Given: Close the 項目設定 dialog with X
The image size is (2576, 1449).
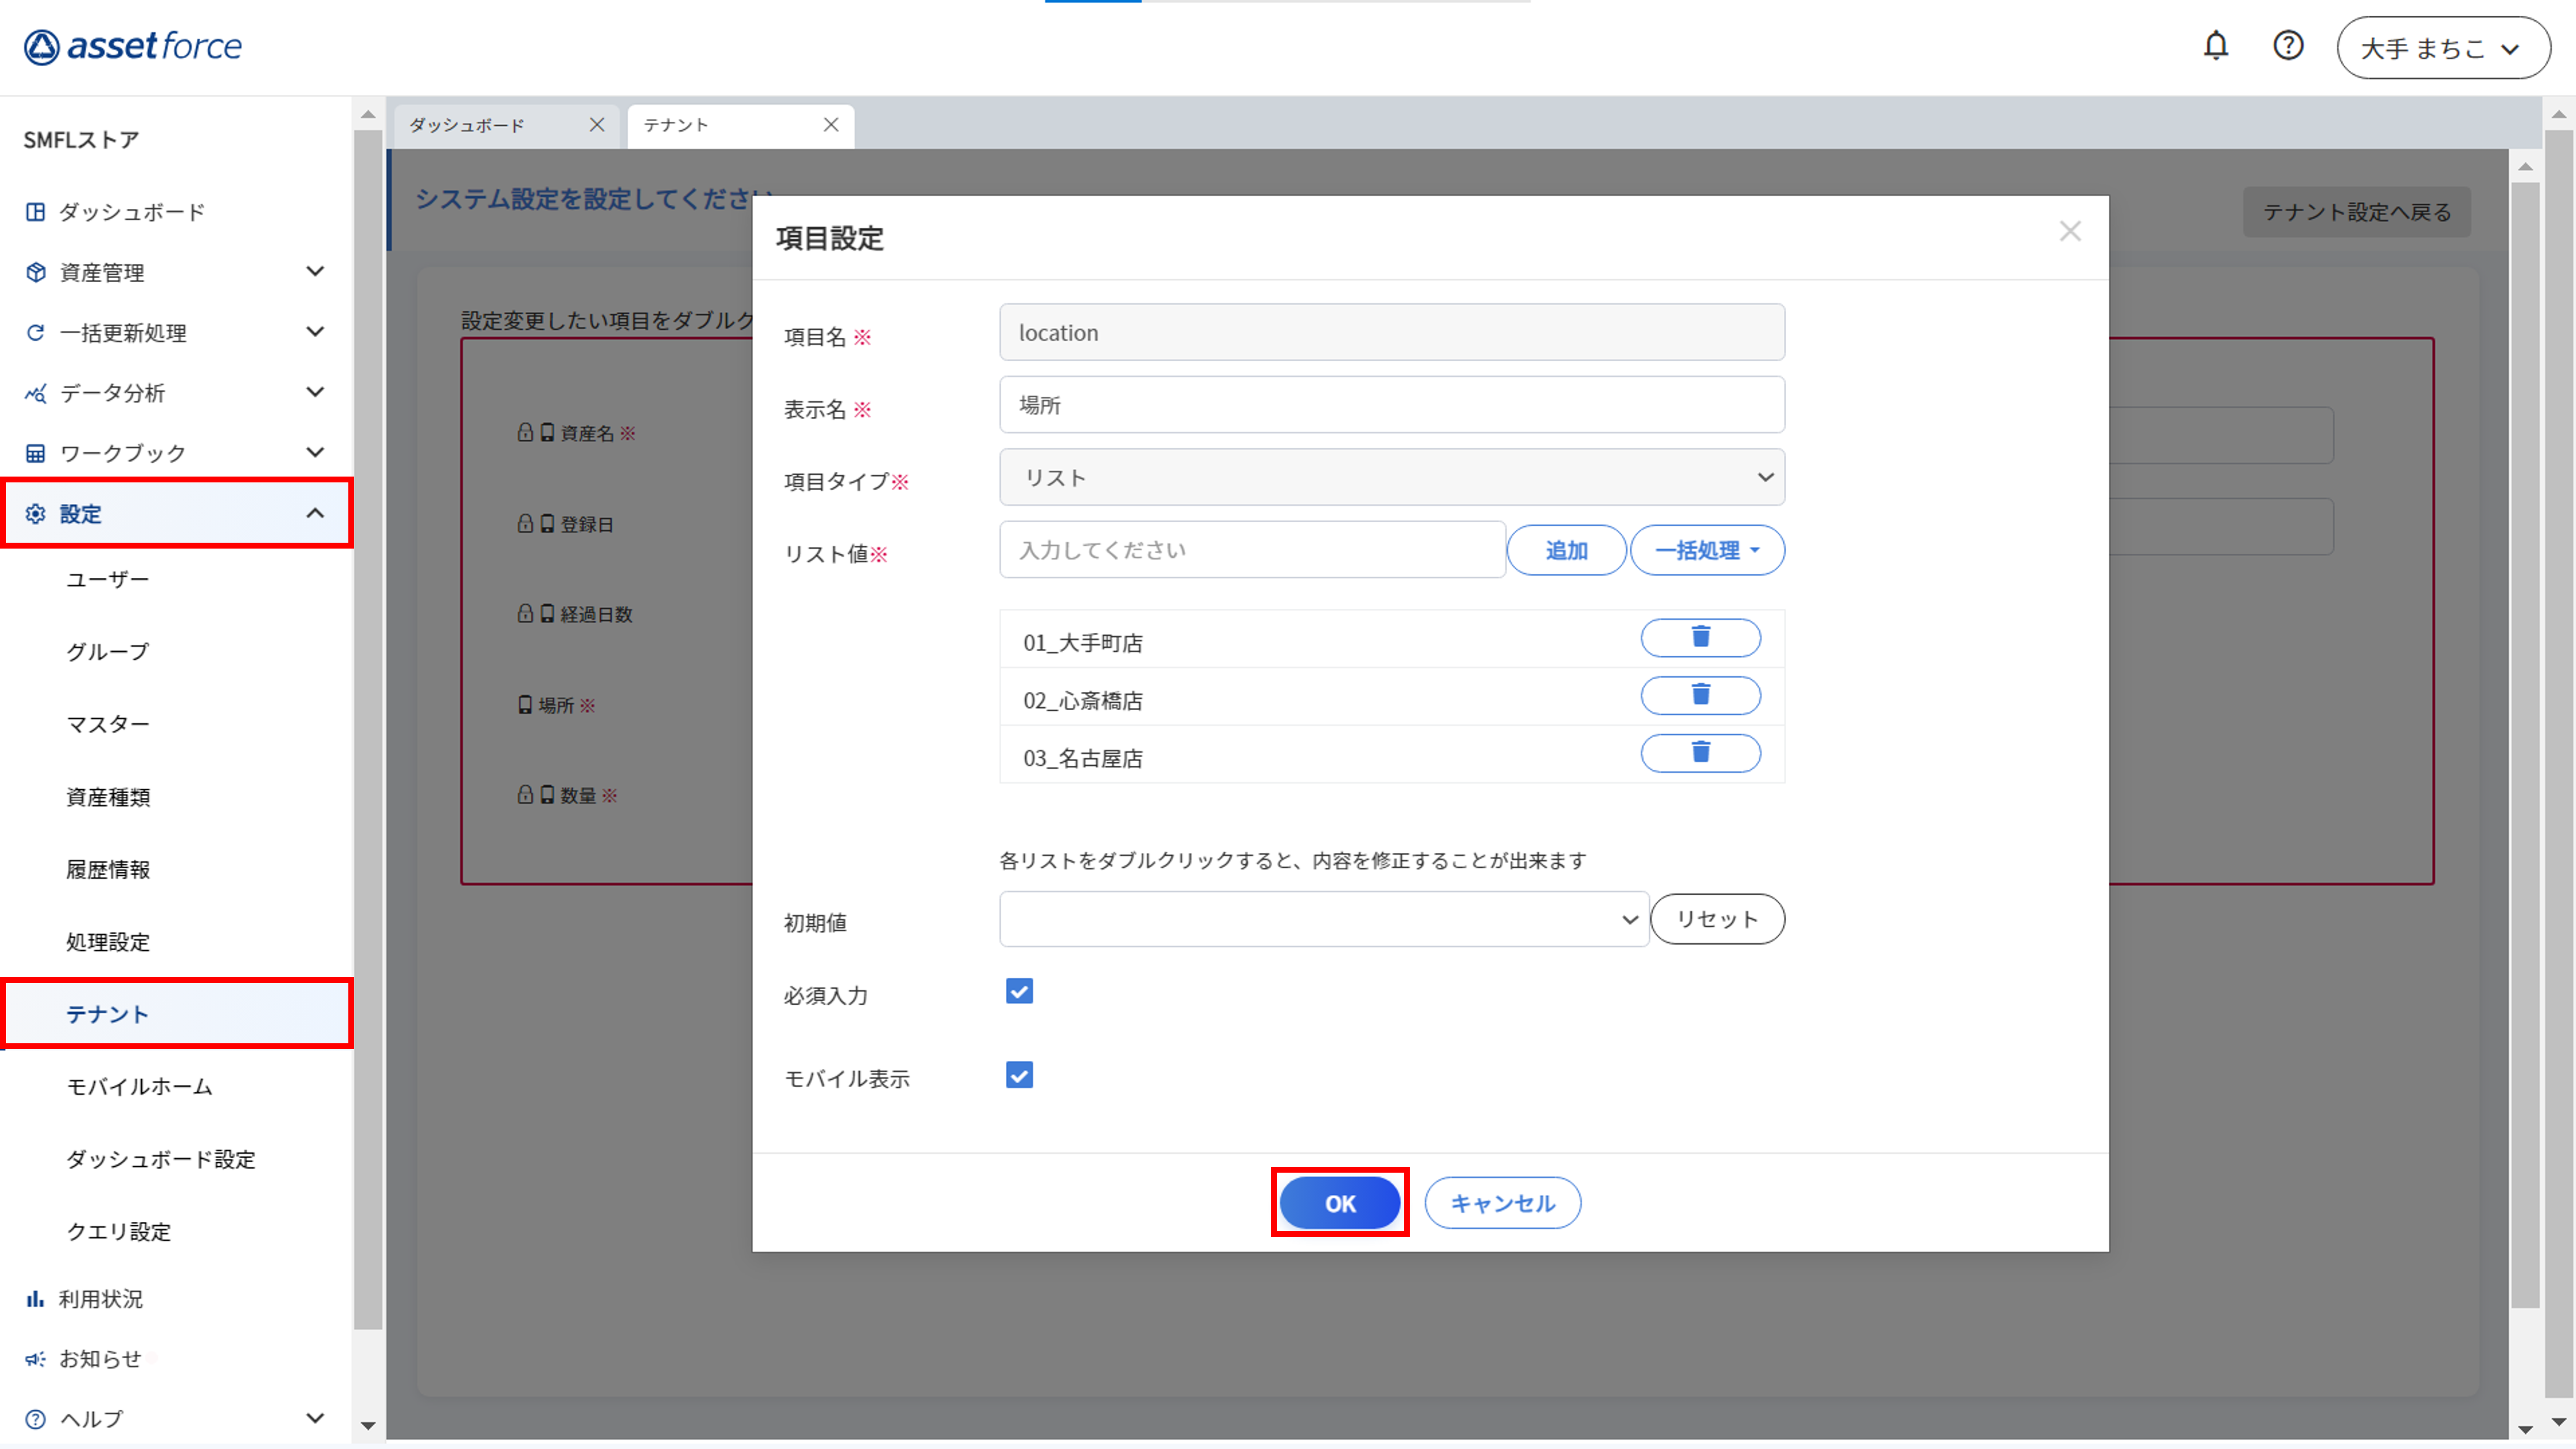Looking at the screenshot, I should tap(2069, 232).
